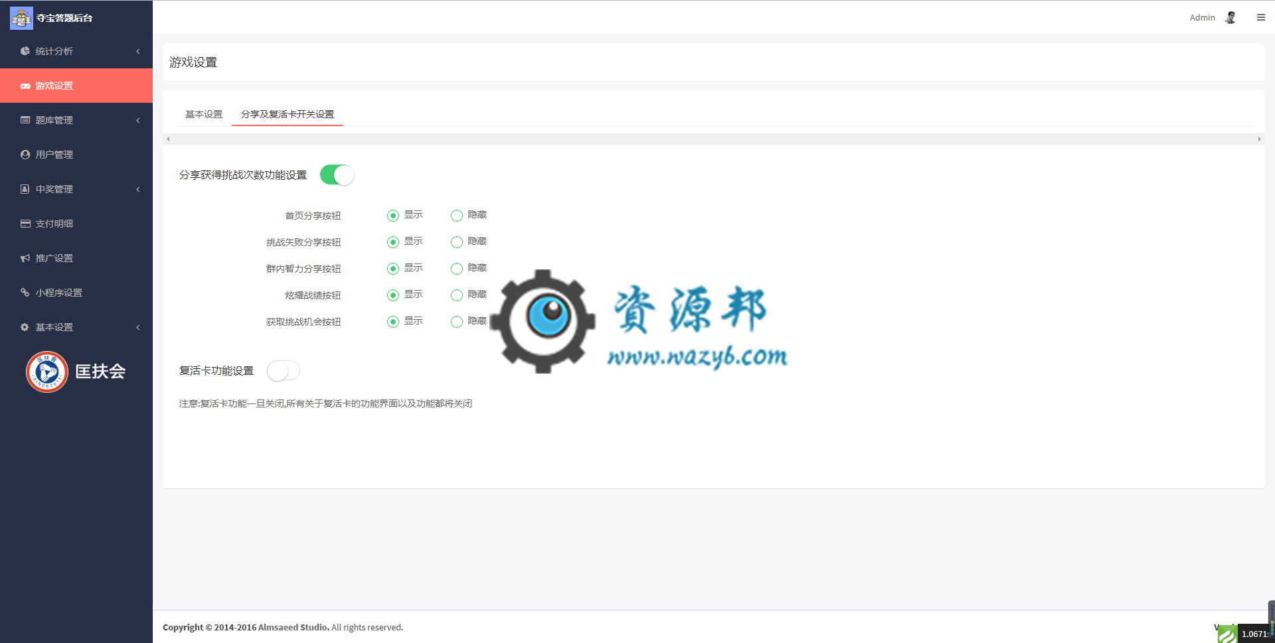Expand sidebar 基本设置 submenu chevron
1275x643 pixels.
click(x=138, y=327)
